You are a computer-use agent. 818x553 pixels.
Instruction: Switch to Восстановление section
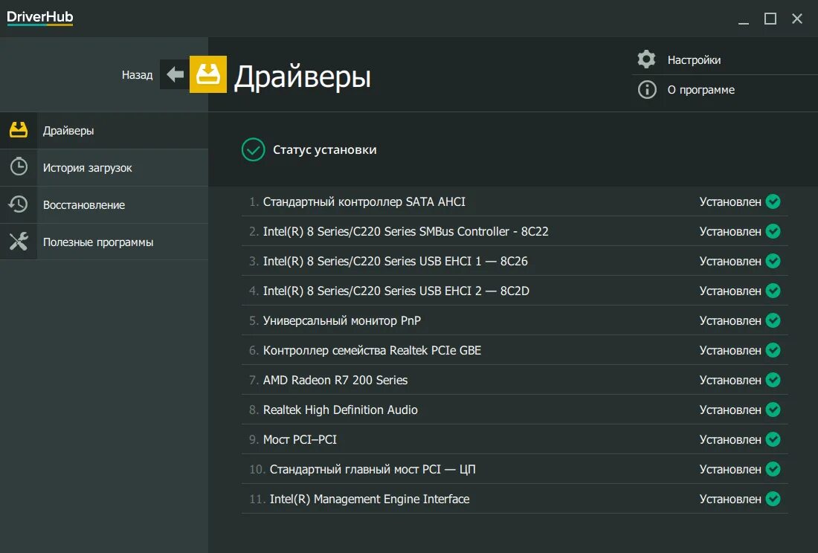click(83, 205)
